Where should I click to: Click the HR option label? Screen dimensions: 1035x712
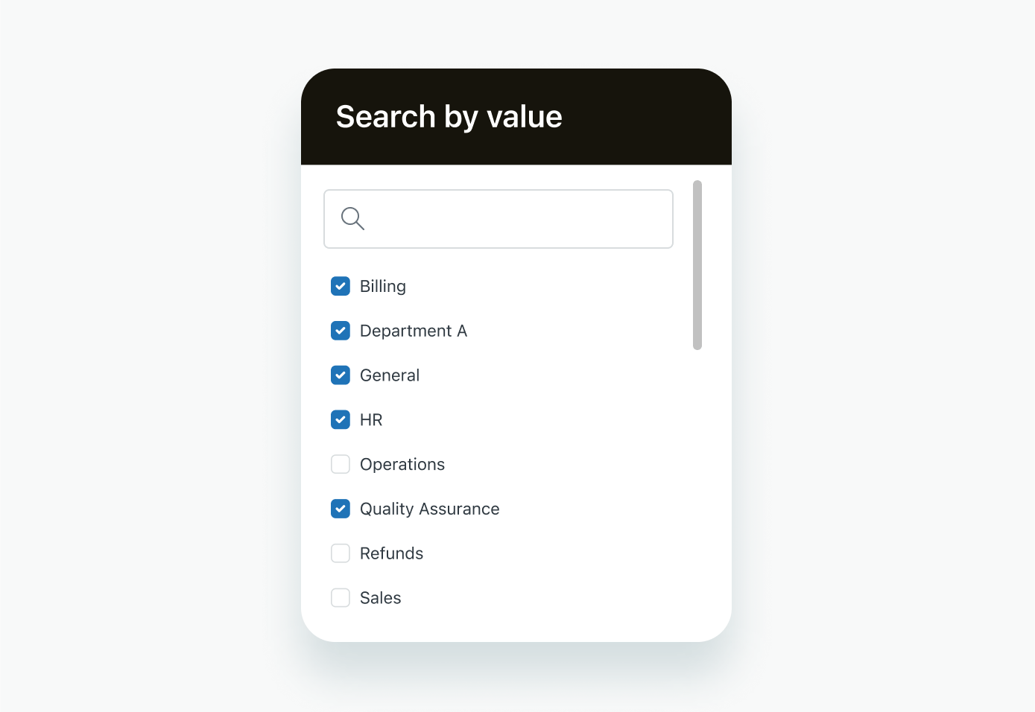tap(371, 420)
